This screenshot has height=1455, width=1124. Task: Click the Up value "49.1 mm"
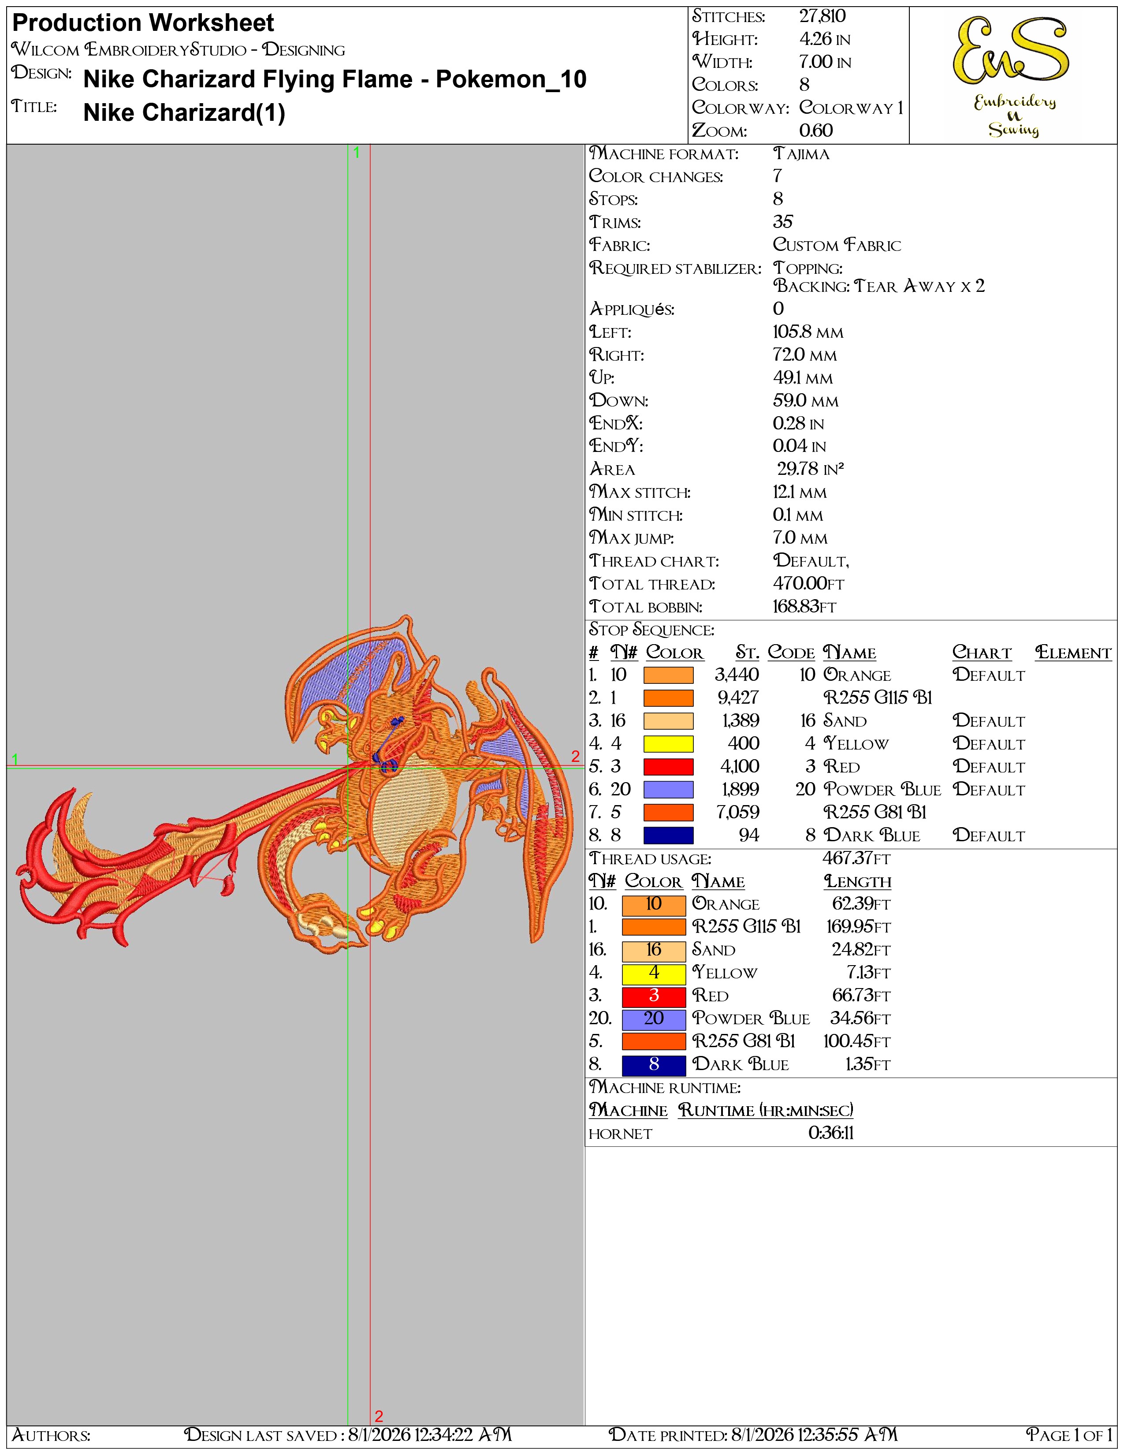click(802, 378)
